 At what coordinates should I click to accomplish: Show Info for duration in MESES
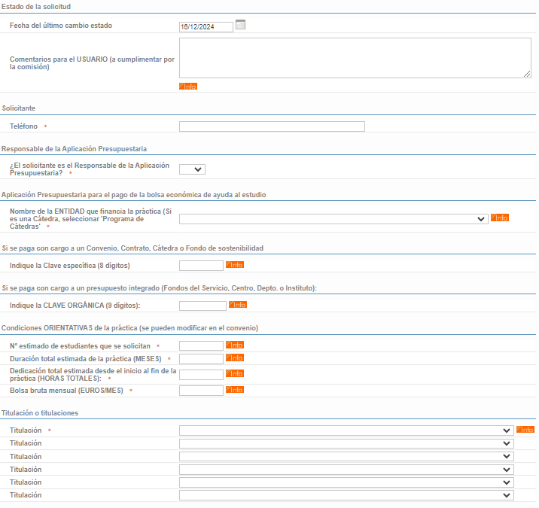click(235, 357)
